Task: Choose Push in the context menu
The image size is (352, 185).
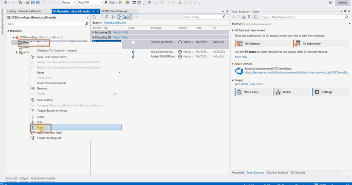Action: tap(76, 127)
